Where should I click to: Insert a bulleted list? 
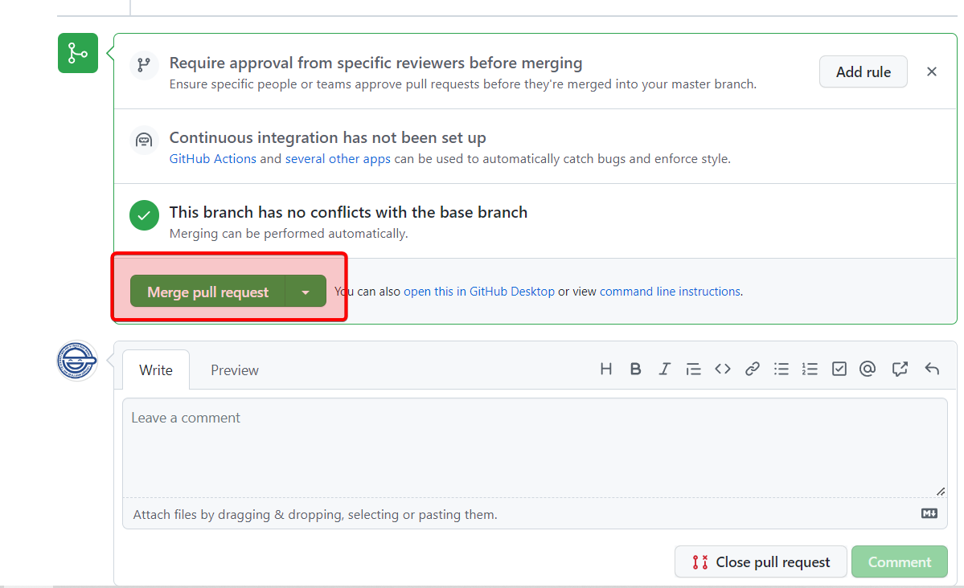(x=781, y=369)
